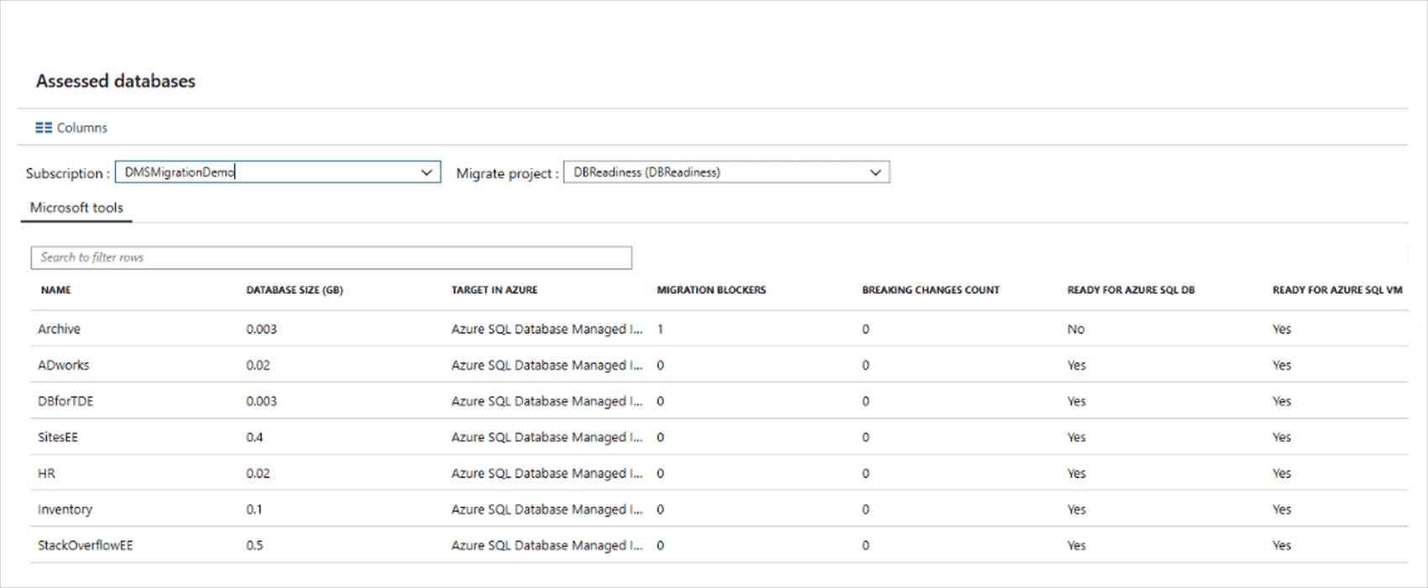Screen dimensions: 1428x588
Task: Sort by DATABASE SIZE (GB) header
Action: pos(295,290)
